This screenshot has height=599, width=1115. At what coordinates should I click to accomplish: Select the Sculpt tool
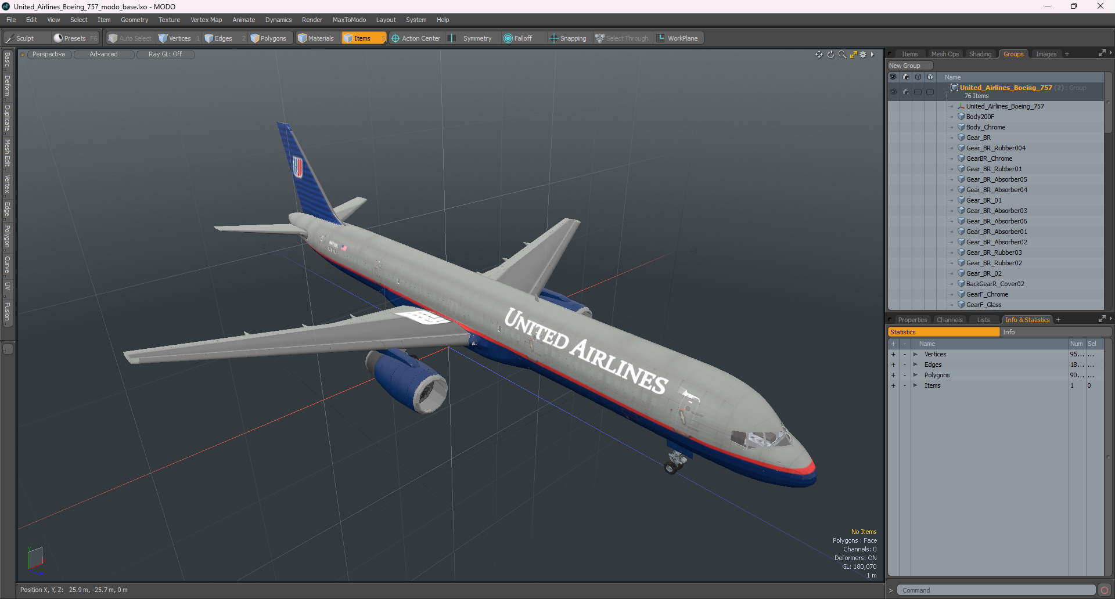coord(26,38)
